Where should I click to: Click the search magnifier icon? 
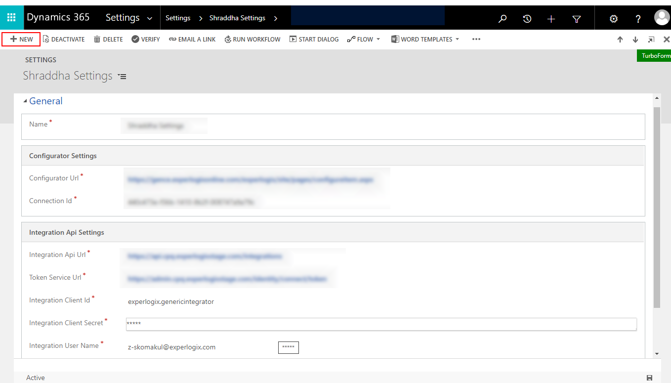point(503,19)
